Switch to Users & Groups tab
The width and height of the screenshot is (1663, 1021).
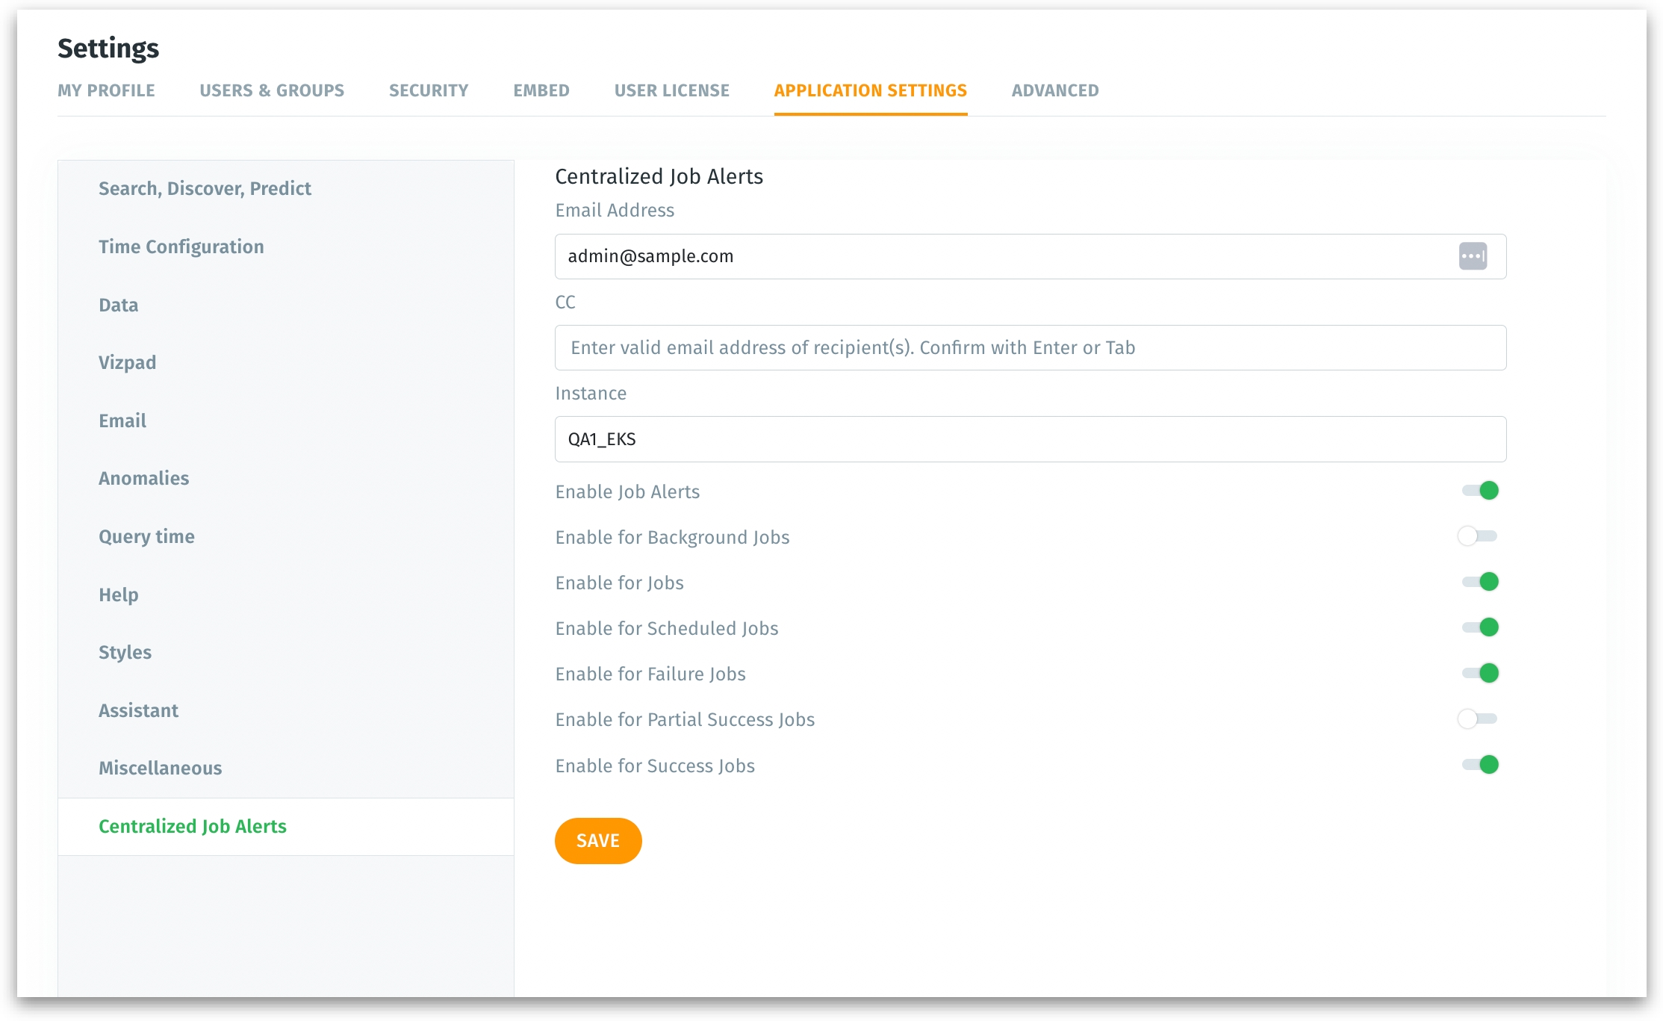click(x=272, y=90)
